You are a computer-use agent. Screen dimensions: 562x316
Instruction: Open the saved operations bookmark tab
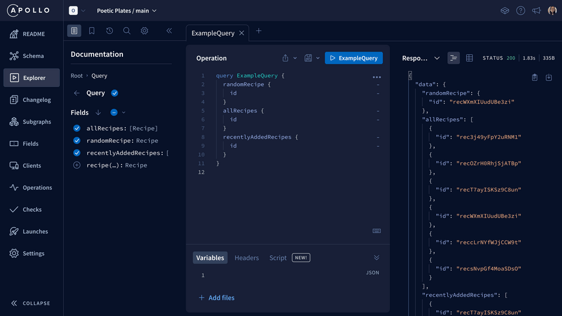click(x=92, y=31)
